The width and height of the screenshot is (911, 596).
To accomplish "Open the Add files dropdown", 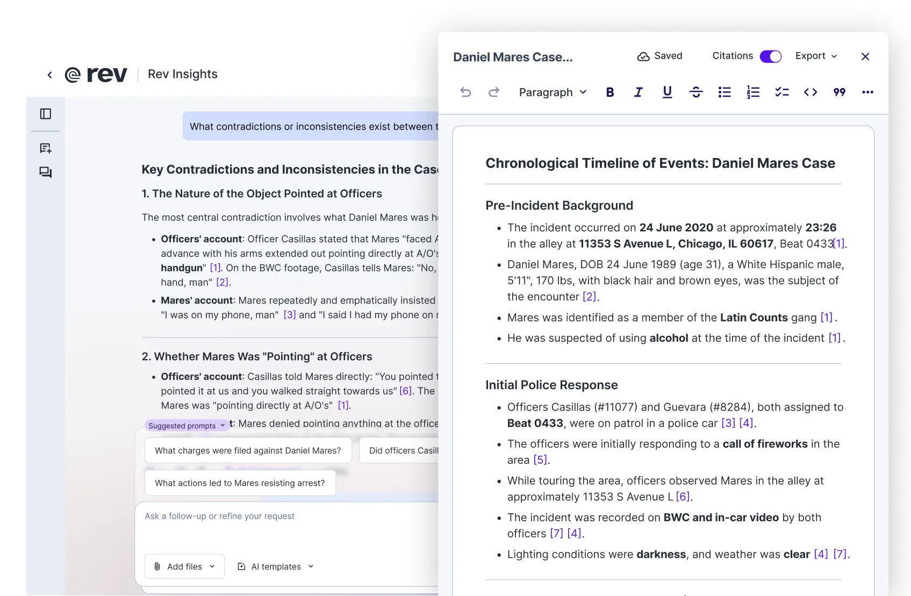I will click(184, 566).
